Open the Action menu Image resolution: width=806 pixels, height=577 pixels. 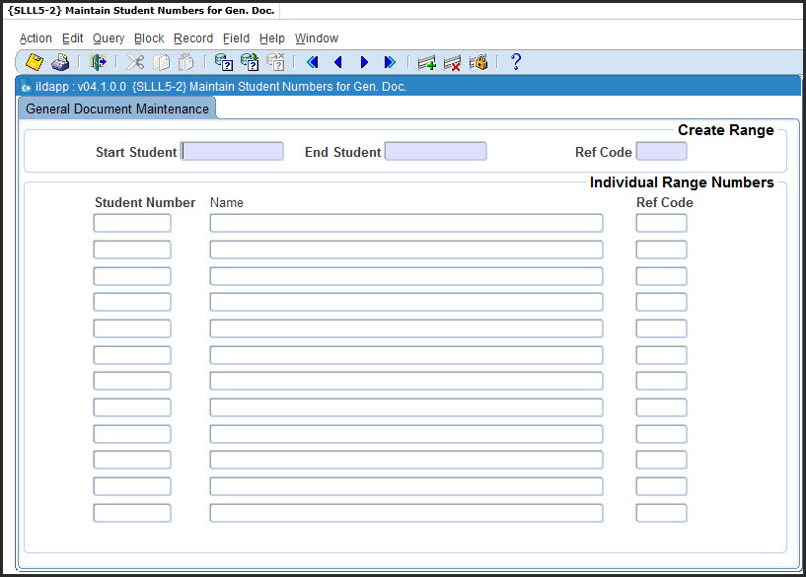click(36, 38)
